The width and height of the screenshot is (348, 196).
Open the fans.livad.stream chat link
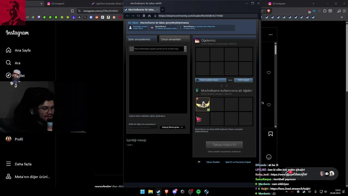pyautogui.click(x=290, y=189)
